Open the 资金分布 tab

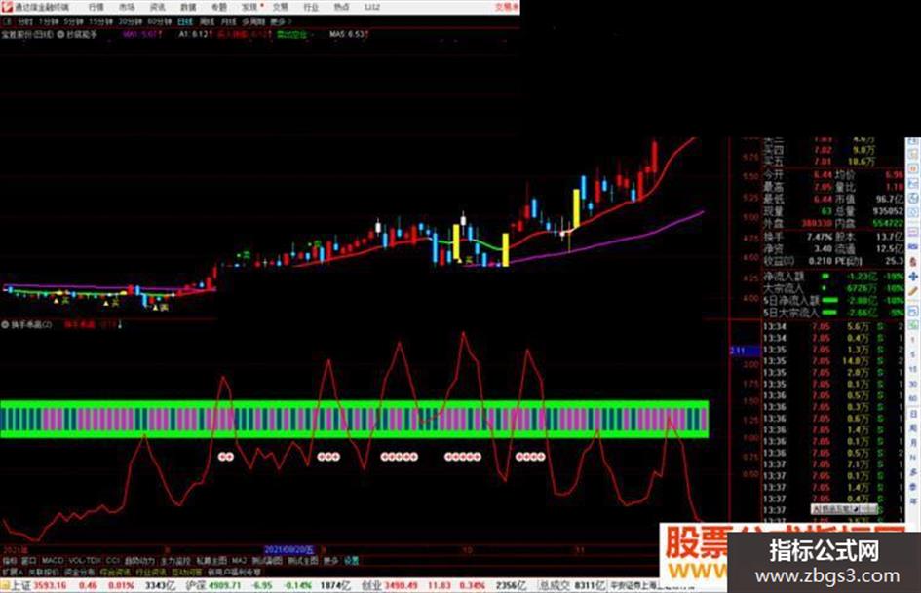coord(80,572)
